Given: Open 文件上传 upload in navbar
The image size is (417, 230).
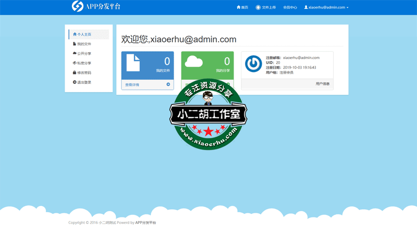Looking at the screenshot, I should [266, 8].
